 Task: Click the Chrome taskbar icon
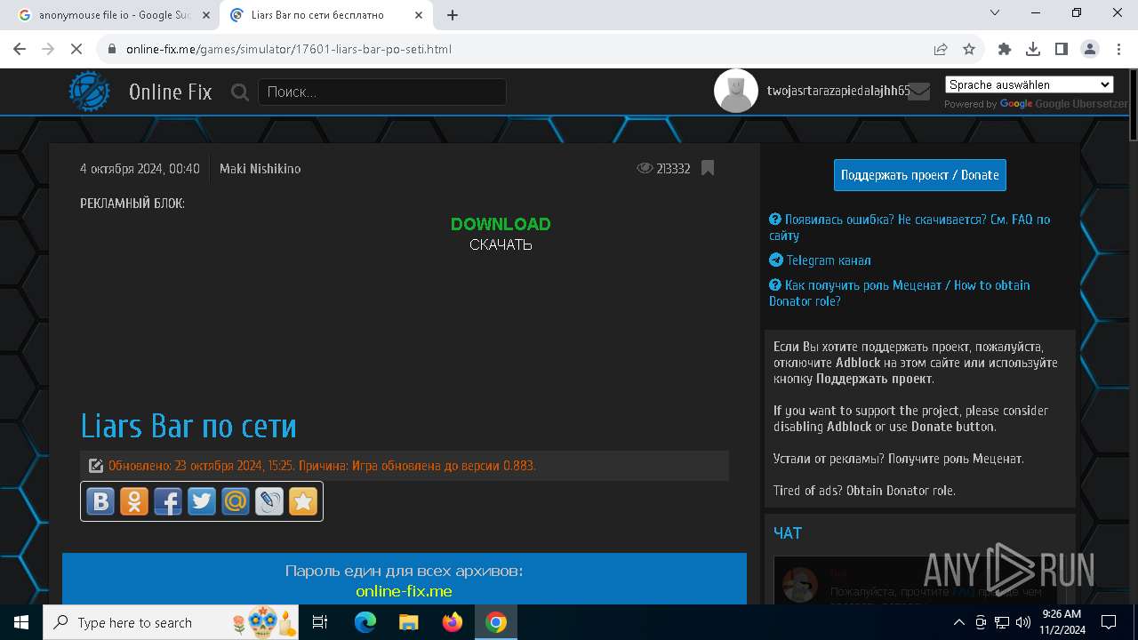tap(496, 622)
